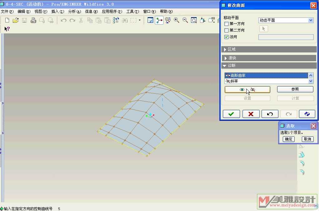Image resolution: width=319 pixels, height=211 pixels.
Task: Click the Save disk icon
Action: 24,20
